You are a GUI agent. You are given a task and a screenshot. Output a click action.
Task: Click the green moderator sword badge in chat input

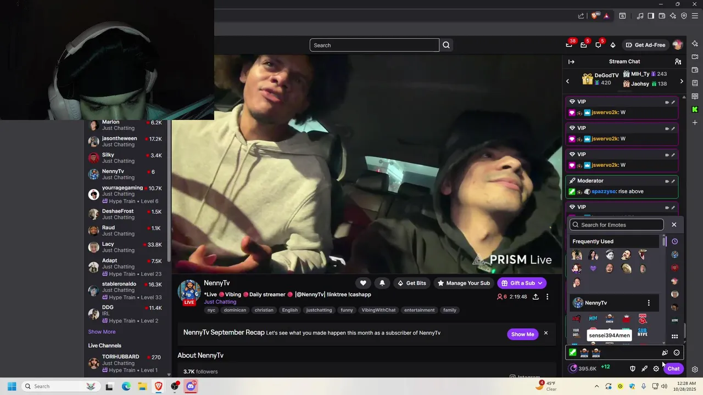point(573,353)
